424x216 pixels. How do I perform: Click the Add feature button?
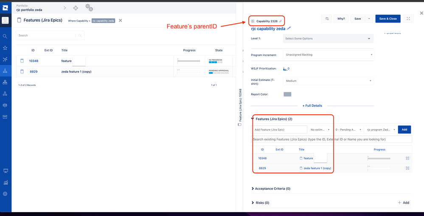click(x=404, y=130)
